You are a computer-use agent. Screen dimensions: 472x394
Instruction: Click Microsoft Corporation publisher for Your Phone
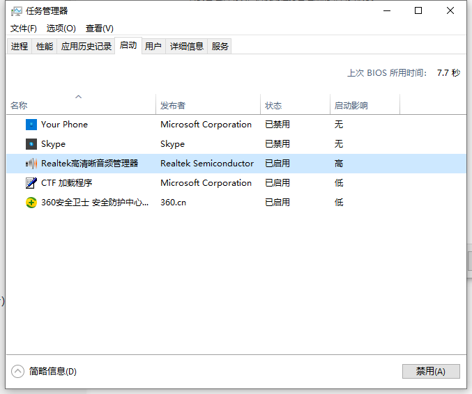pyautogui.click(x=206, y=125)
